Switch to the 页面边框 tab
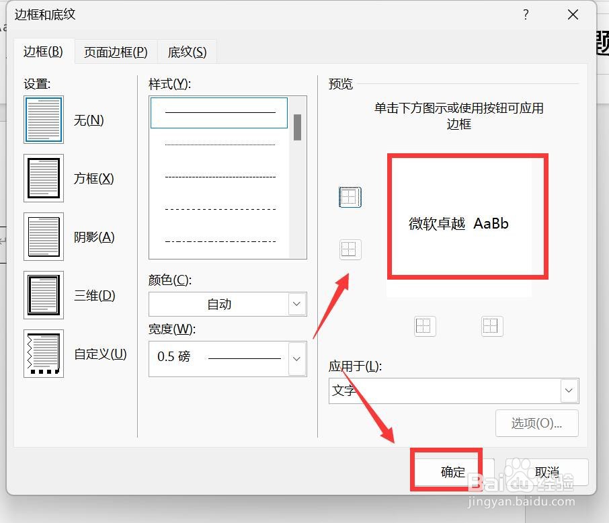The height and width of the screenshot is (523, 609). [x=115, y=51]
